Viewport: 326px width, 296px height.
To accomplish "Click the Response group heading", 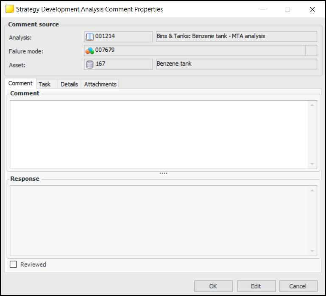I will [25, 179].
